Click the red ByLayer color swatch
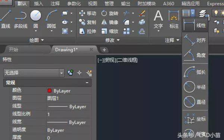This screenshot has width=224, height=140. click(49, 91)
